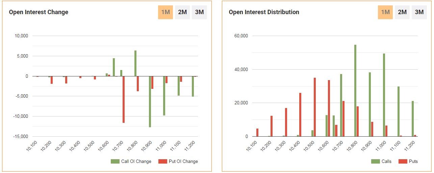Switch Open Interest Change chart to 2M
Viewport: 434px width, 173px height.
point(182,12)
